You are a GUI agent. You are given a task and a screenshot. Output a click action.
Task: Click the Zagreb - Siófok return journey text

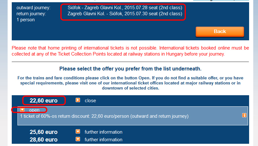(125, 14)
